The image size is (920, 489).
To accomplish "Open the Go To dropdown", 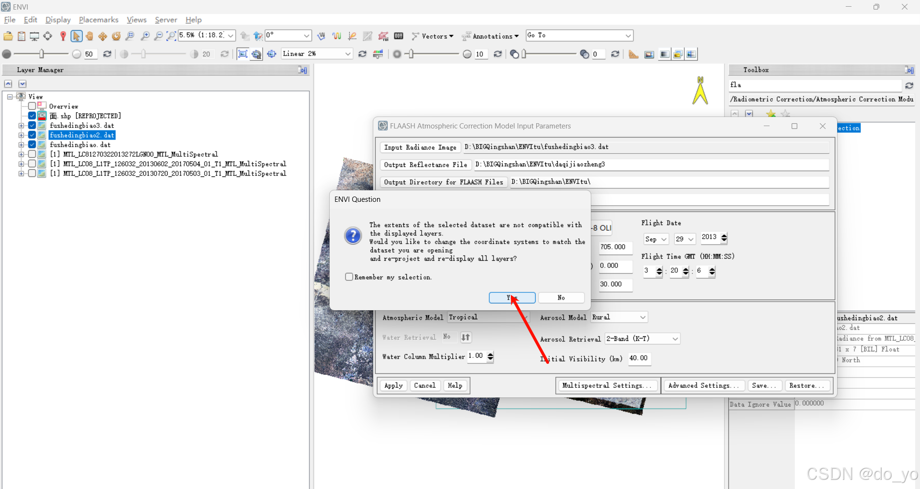I will coord(628,35).
